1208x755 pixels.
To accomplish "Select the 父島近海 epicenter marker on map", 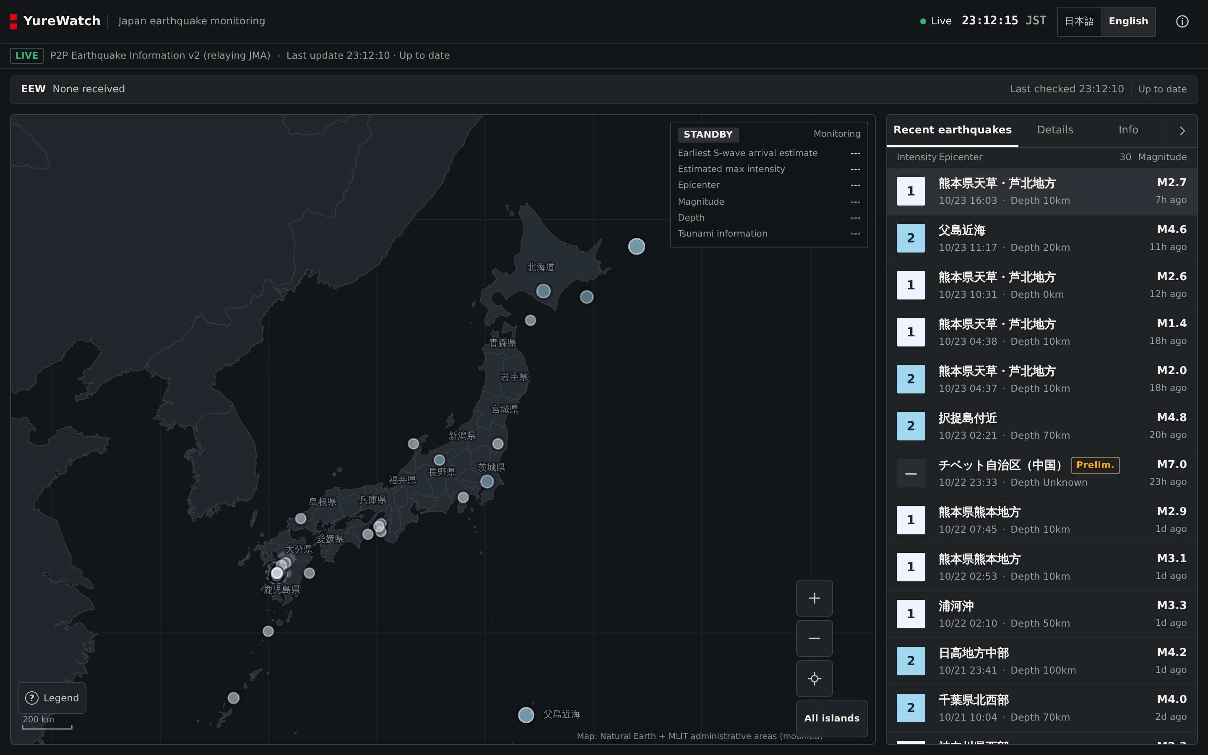I will (x=526, y=715).
